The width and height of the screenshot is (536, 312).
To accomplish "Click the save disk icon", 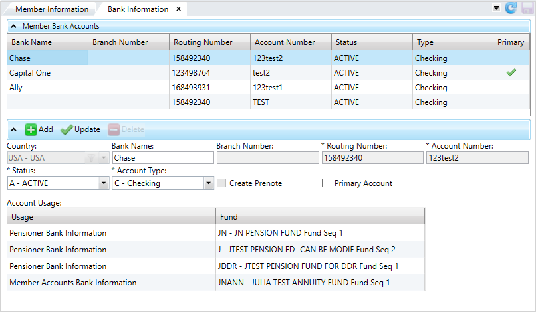I will pyautogui.click(x=527, y=8).
